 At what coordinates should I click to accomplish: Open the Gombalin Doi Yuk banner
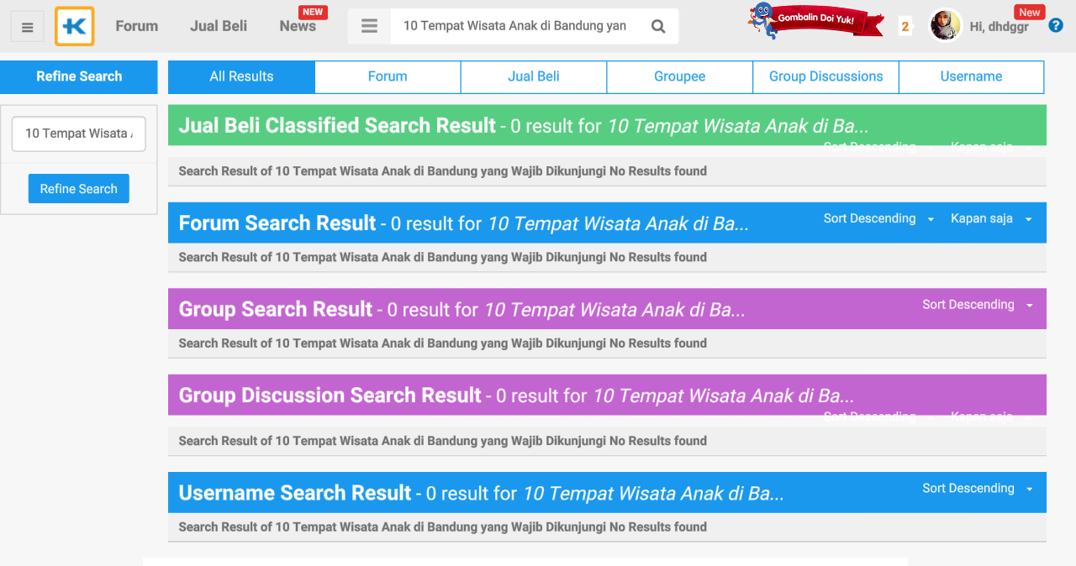click(815, 21)
